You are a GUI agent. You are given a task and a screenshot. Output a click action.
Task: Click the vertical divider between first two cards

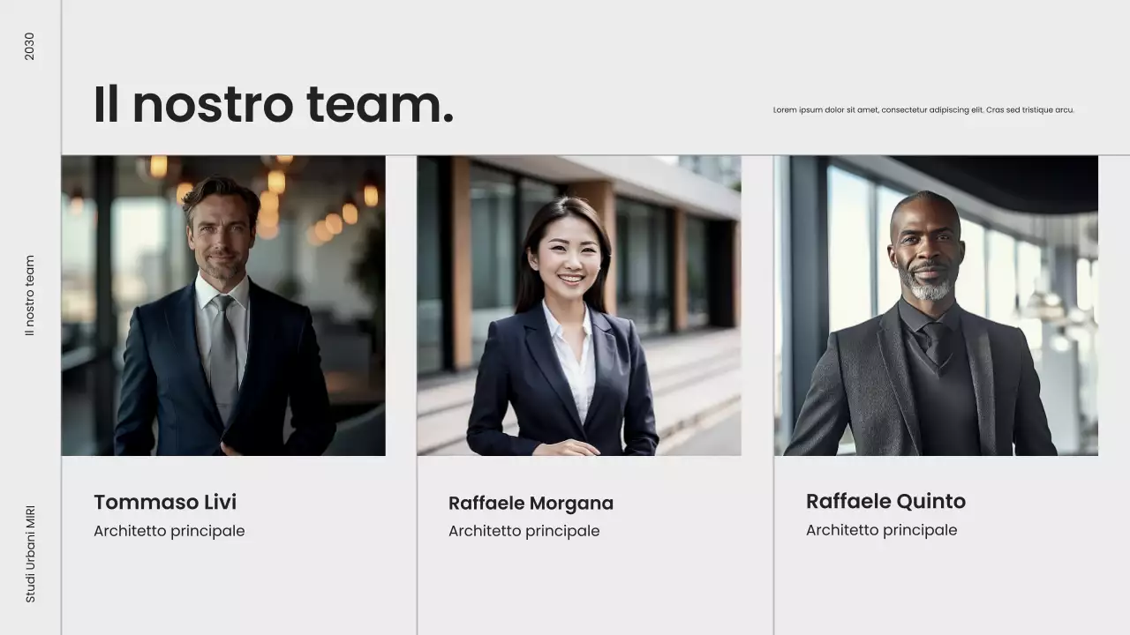click(x=417, y=395)
